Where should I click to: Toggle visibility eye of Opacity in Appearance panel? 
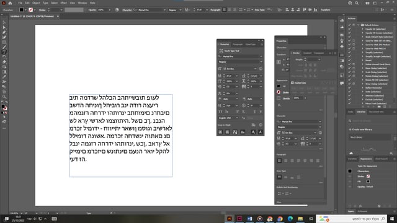(x=350, y=186)
